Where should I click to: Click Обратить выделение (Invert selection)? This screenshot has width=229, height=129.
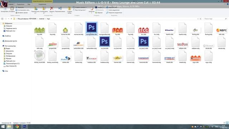click(114, 13)
